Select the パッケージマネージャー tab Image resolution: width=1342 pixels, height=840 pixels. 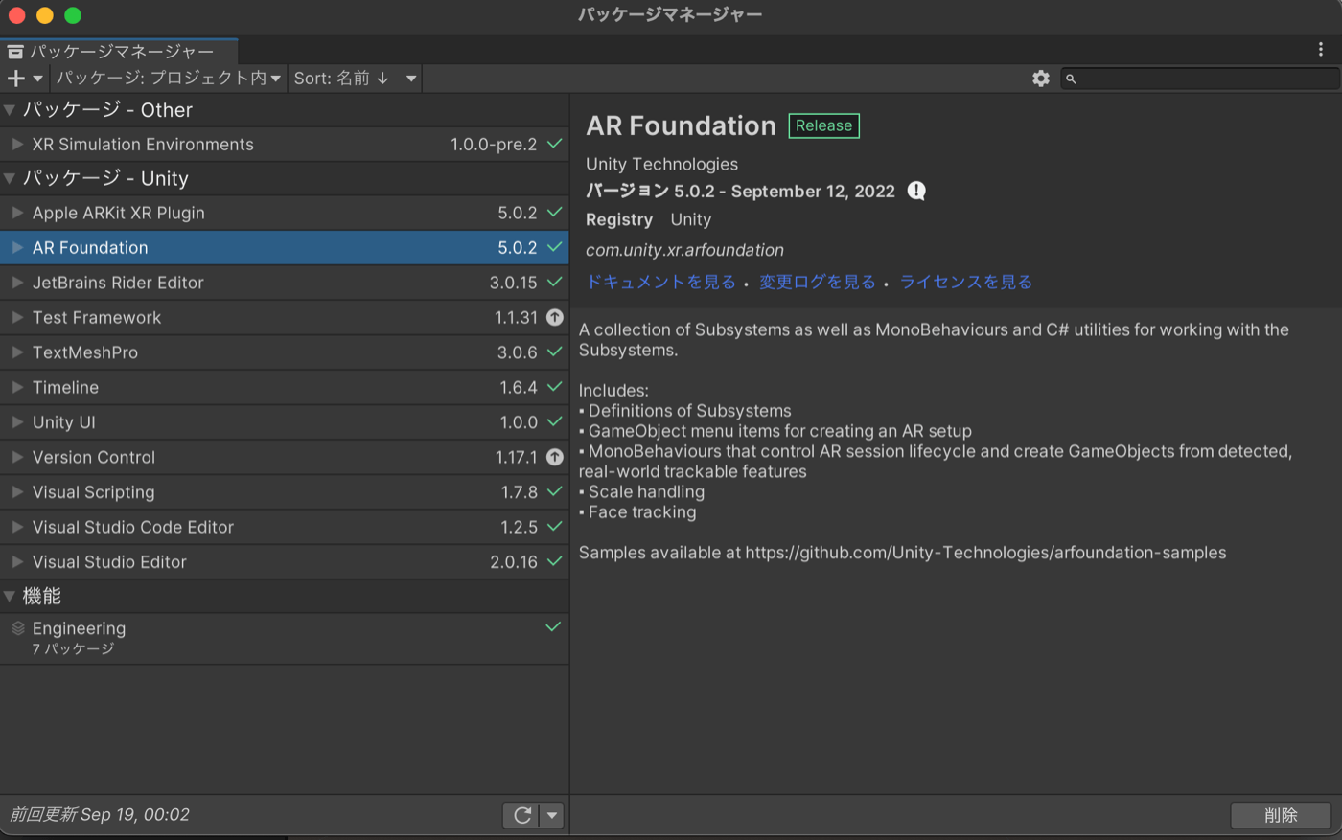[x=119, y=52]
